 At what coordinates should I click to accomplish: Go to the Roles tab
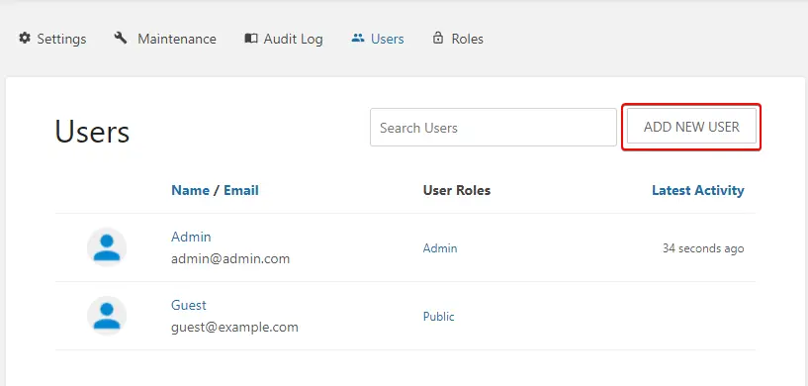(458, 39)
